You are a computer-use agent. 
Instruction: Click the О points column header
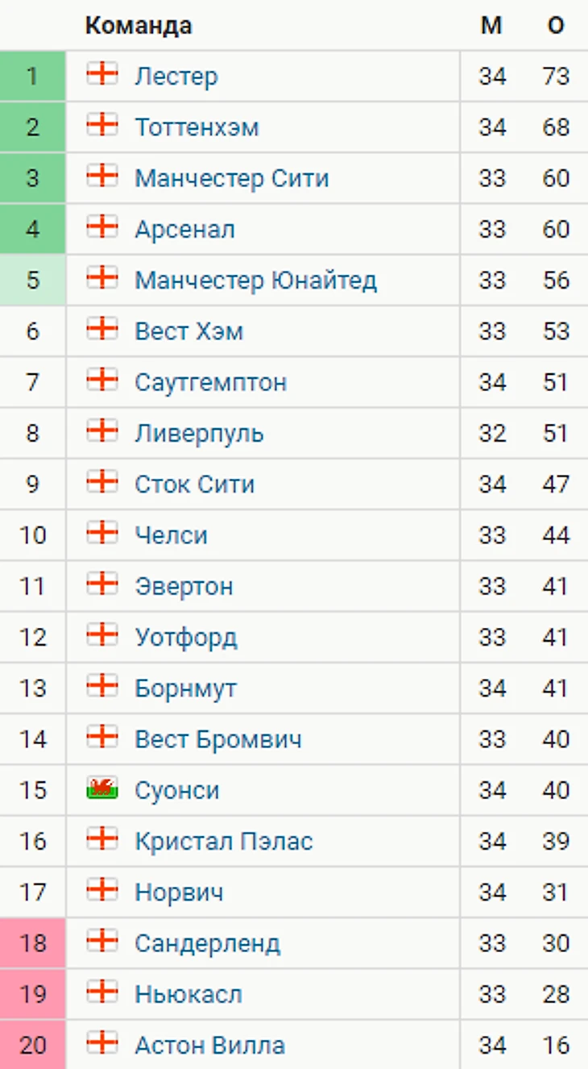click(x=556, y=26)
